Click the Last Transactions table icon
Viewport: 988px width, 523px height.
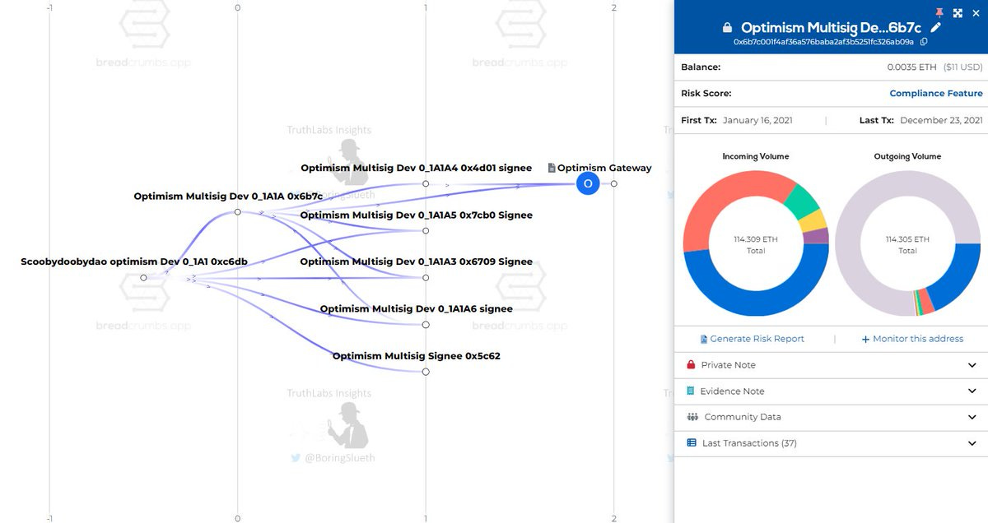[x=692, y=442]
